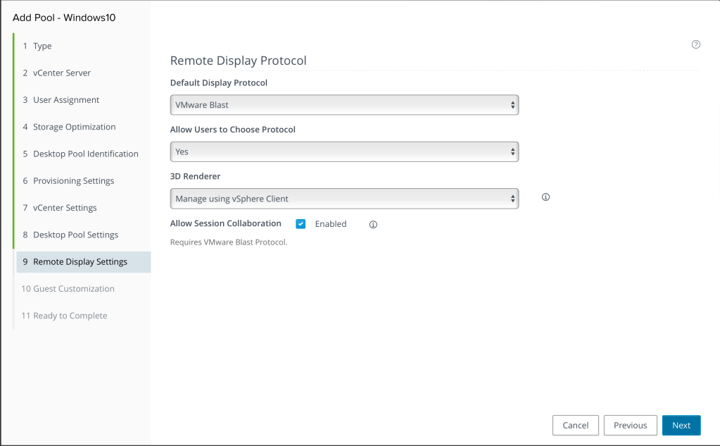720x446 pixels.
Task: Select the Provisioning Settings step
Action: [73, 181]
